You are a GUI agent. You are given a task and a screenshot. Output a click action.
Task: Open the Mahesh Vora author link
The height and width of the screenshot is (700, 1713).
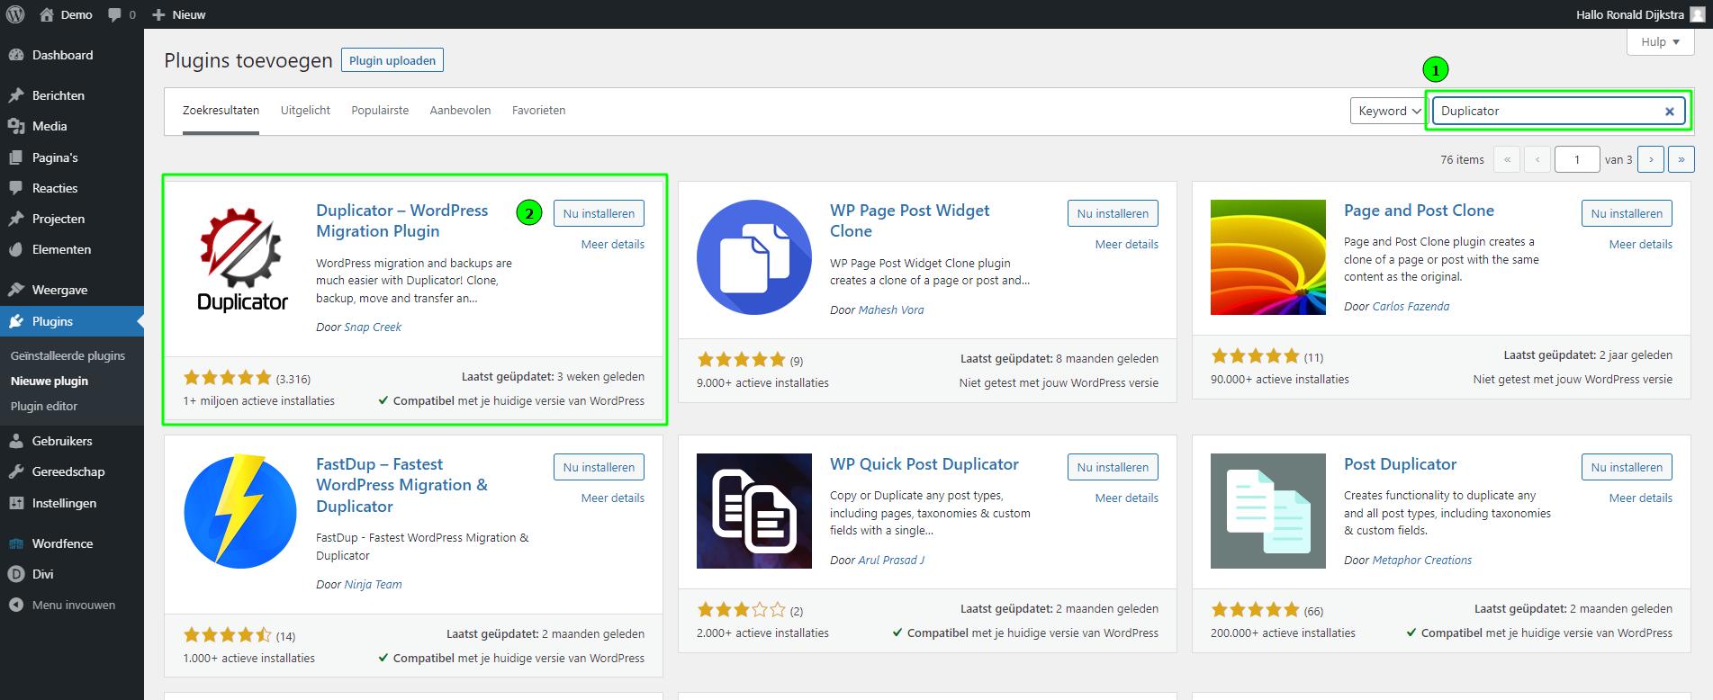click(891, 310)
